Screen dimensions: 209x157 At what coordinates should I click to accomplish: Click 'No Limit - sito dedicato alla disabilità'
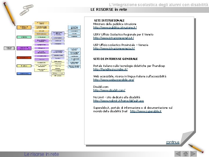[x=117, y=97]
